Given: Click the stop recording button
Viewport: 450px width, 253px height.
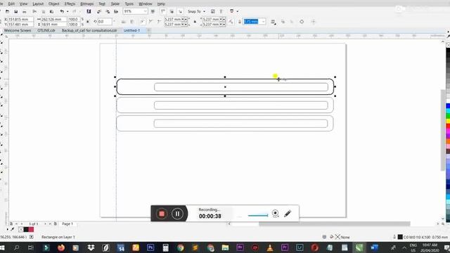Looking at the screenshot, I should tap(162, 214).
